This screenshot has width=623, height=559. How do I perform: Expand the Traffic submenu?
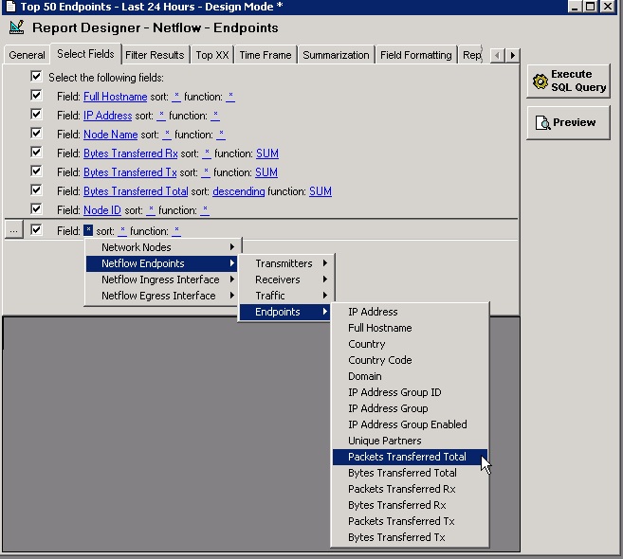[286, 296]
